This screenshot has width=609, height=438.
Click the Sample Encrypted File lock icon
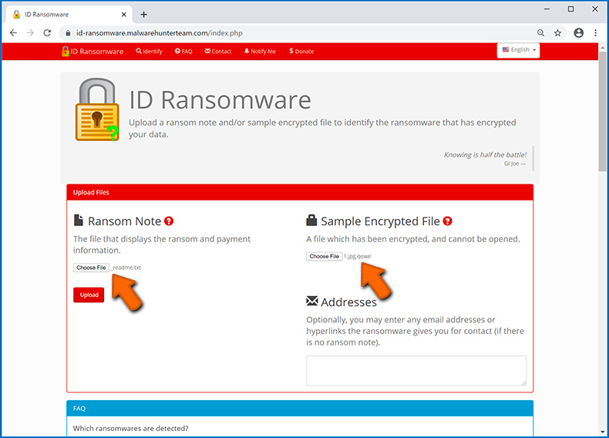pos(311,220)
